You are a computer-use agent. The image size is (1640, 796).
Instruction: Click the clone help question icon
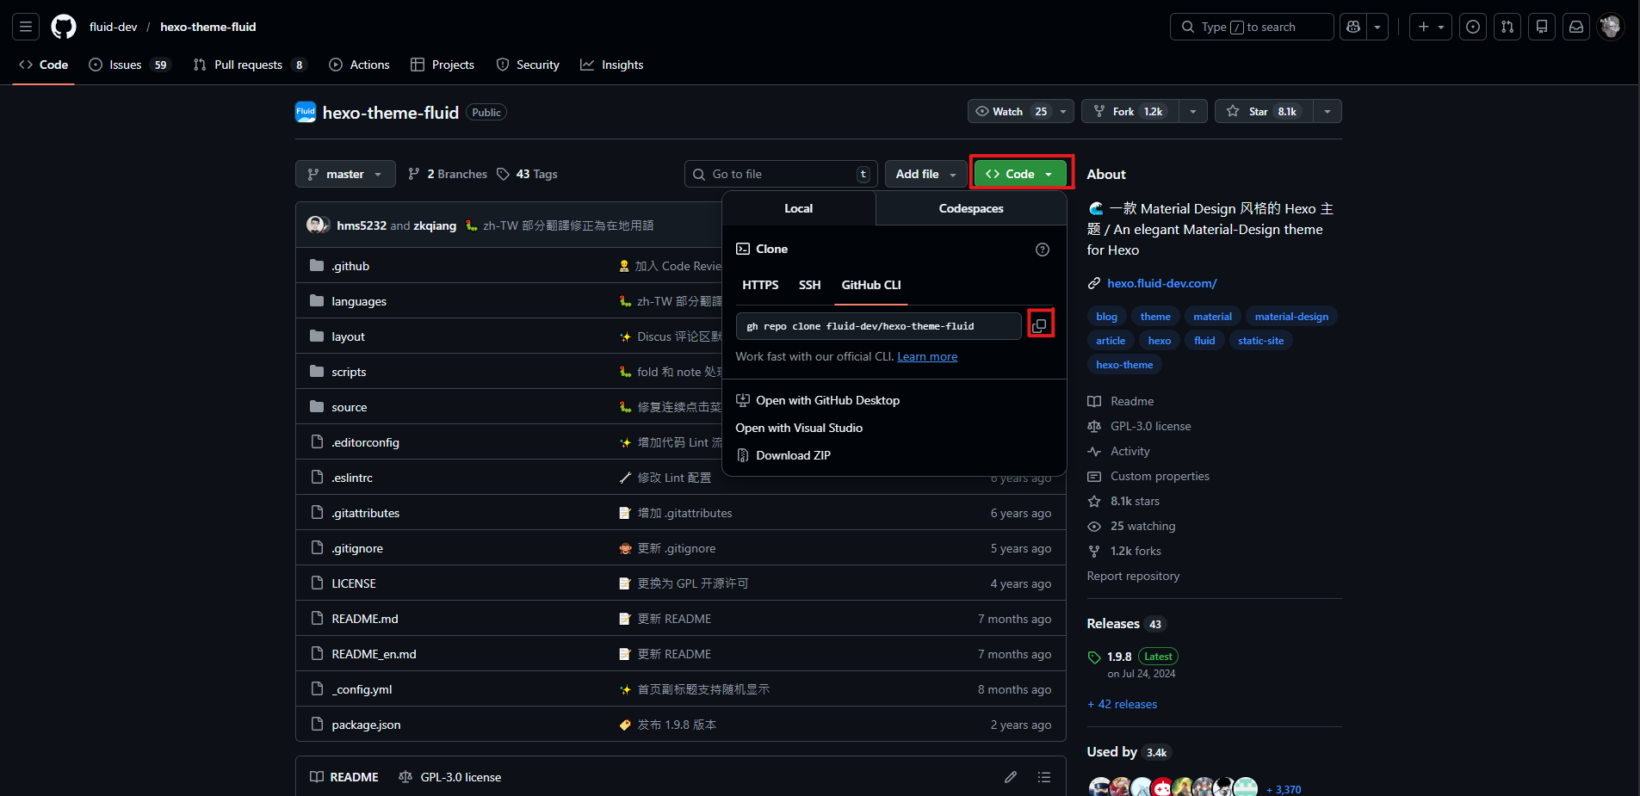1042,250
